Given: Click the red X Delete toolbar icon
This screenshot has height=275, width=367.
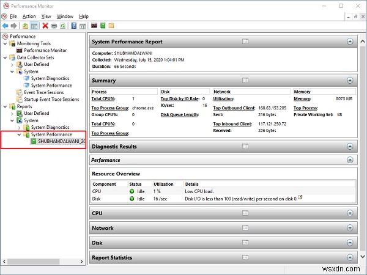Looking at the screenshot, I should point(45,26).
